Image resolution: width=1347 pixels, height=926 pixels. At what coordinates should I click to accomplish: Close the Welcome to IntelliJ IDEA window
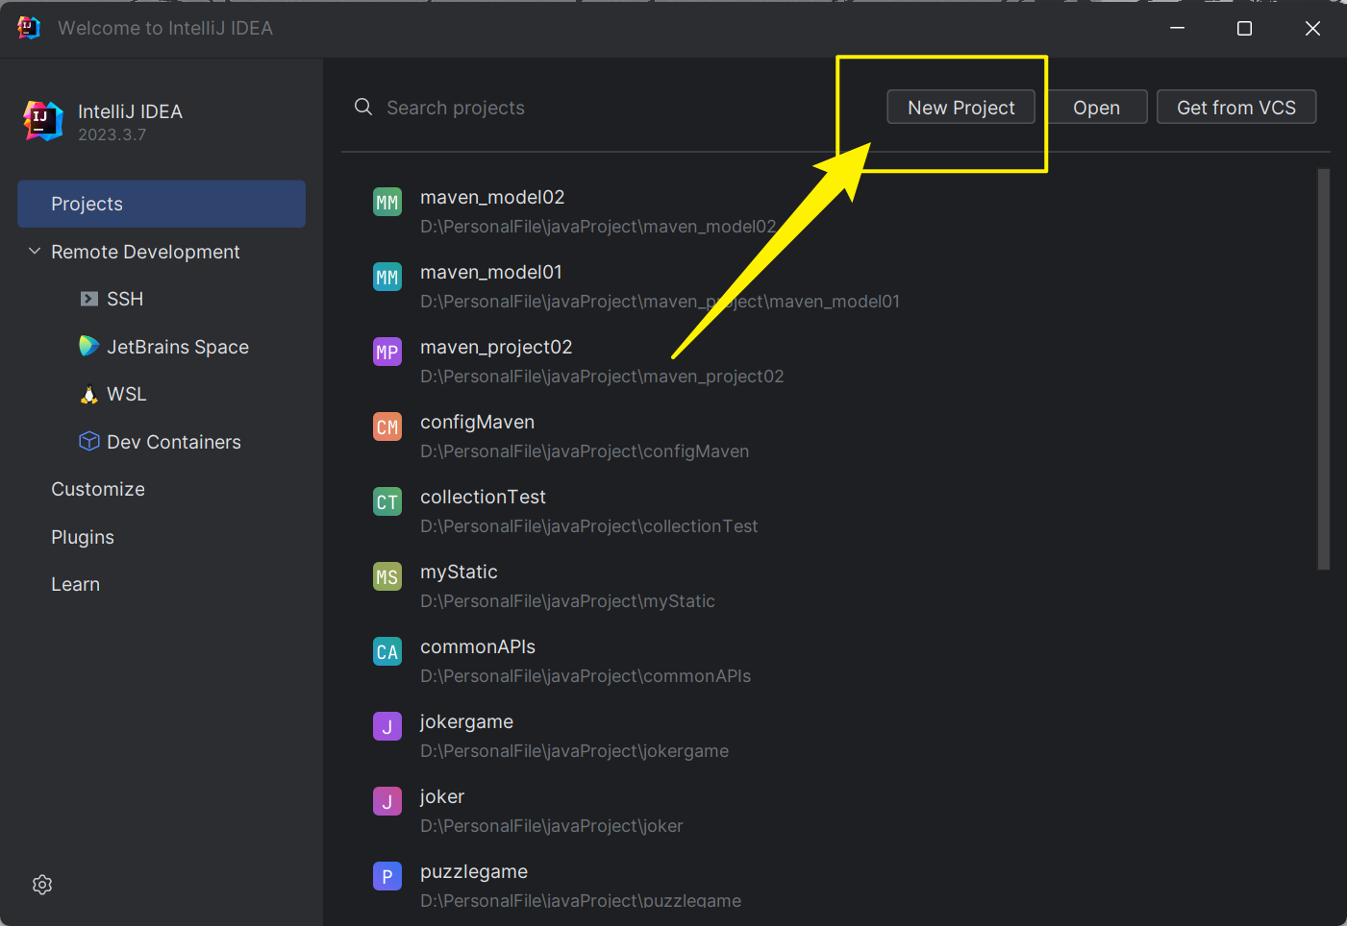click(x=1312, y=28)
